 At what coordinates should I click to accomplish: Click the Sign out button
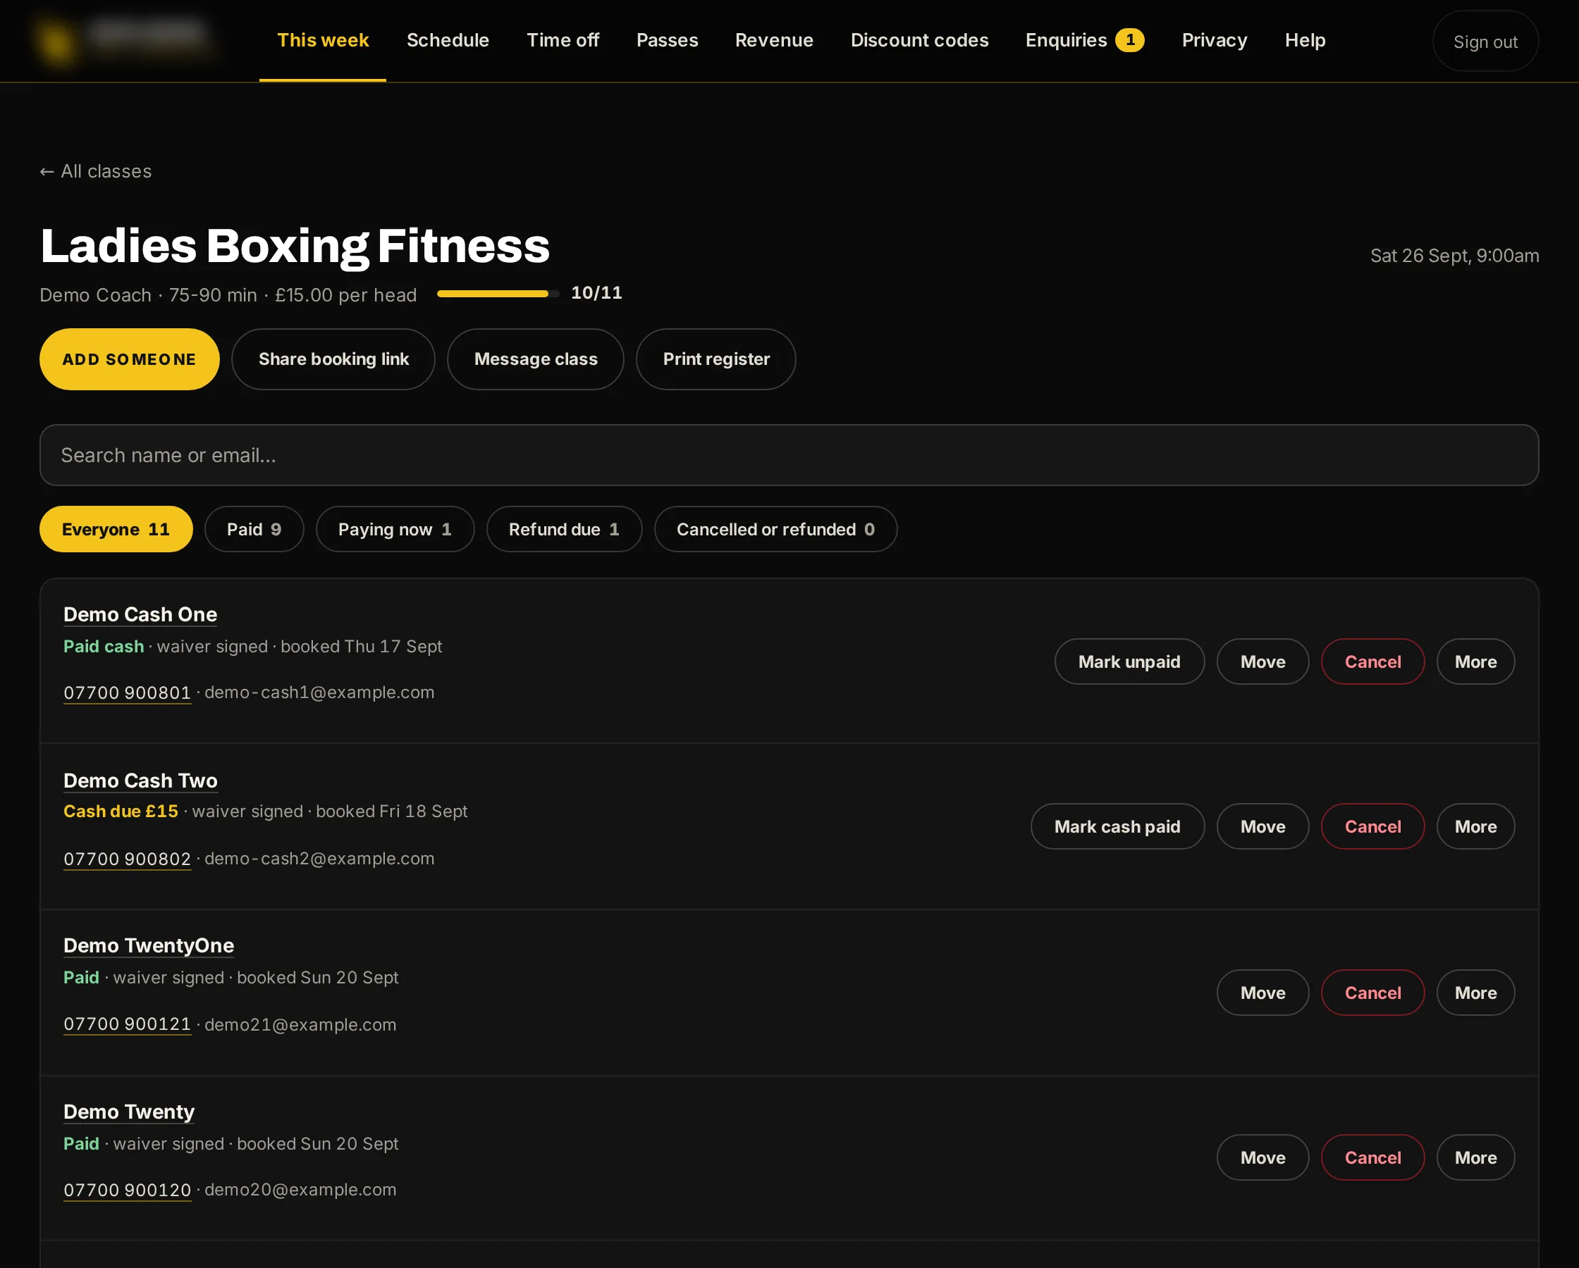(x=1485, y=42)
